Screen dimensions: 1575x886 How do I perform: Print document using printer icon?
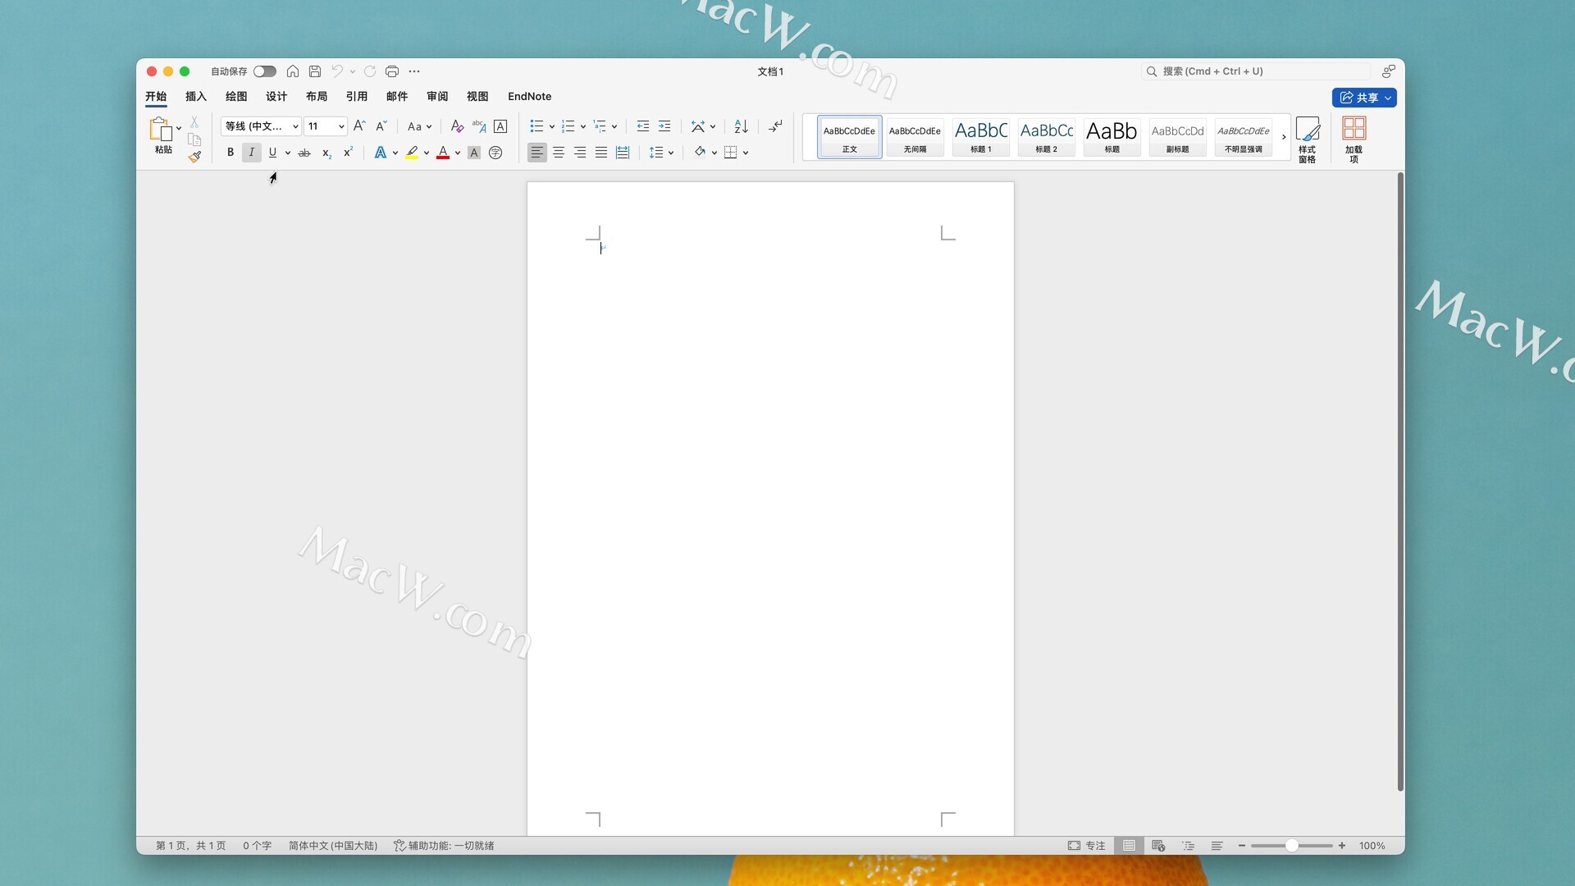coord(392,71)
